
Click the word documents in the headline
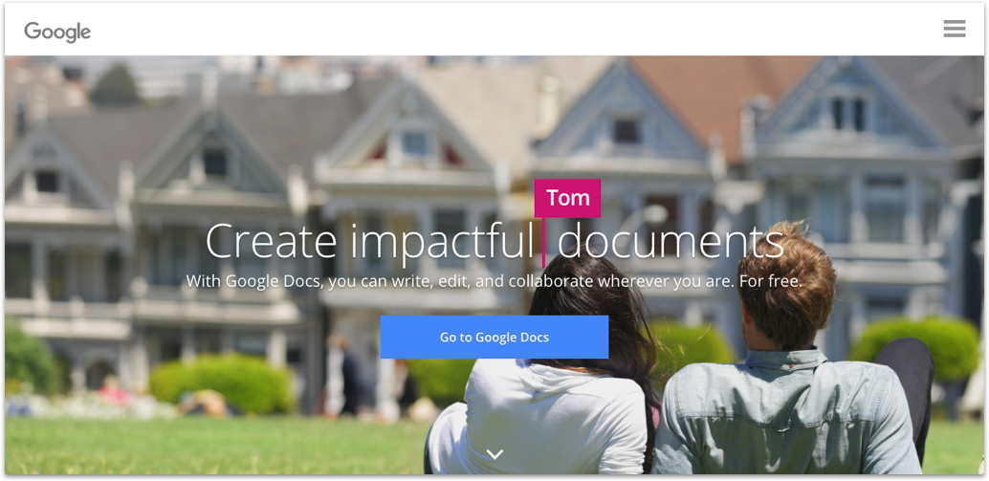click(670, 242)
